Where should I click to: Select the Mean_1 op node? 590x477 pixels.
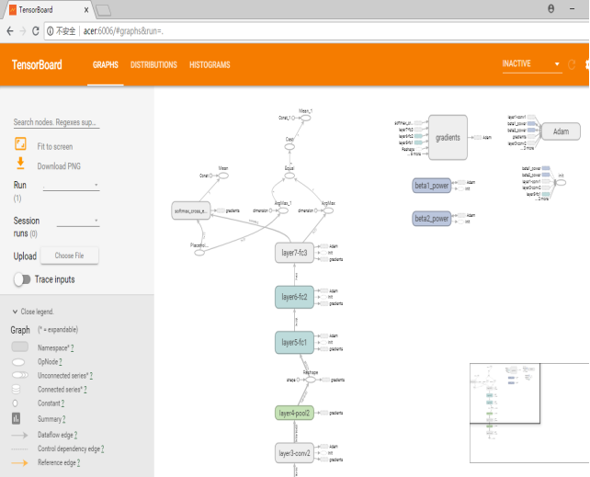(305, 119)
